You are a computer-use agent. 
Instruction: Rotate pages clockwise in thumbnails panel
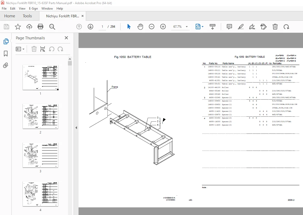pyautogui.click(x=60, y=49)
